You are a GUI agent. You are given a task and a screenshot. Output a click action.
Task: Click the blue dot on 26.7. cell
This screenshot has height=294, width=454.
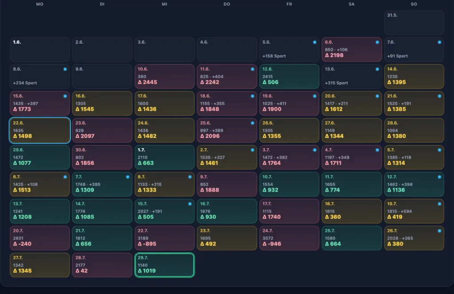439,231
